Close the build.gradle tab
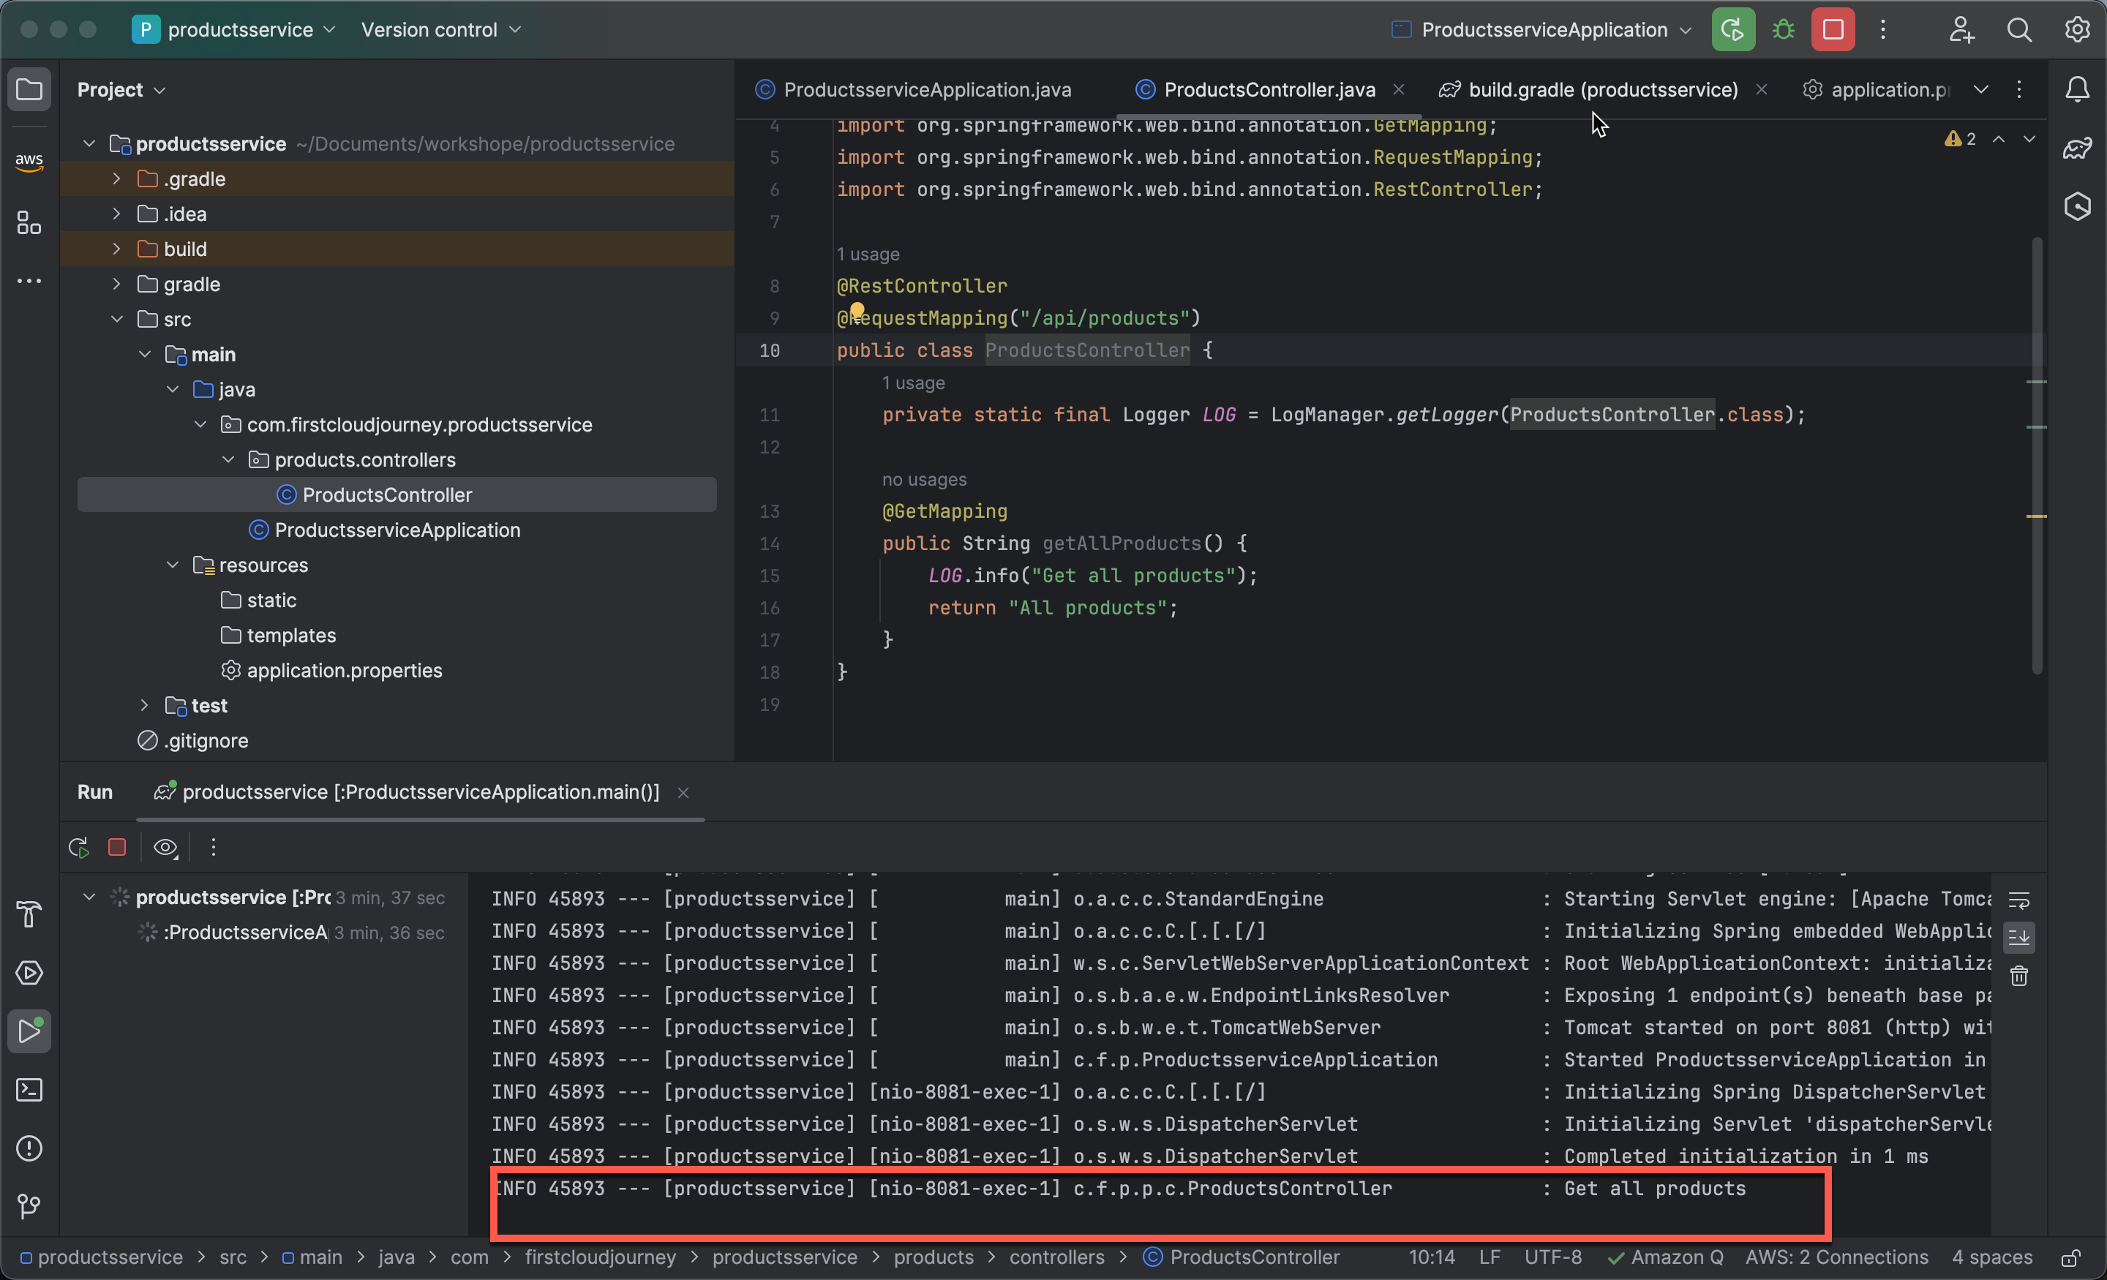This screenshot has width=2107, height=1280. (x=1762, y=89)
